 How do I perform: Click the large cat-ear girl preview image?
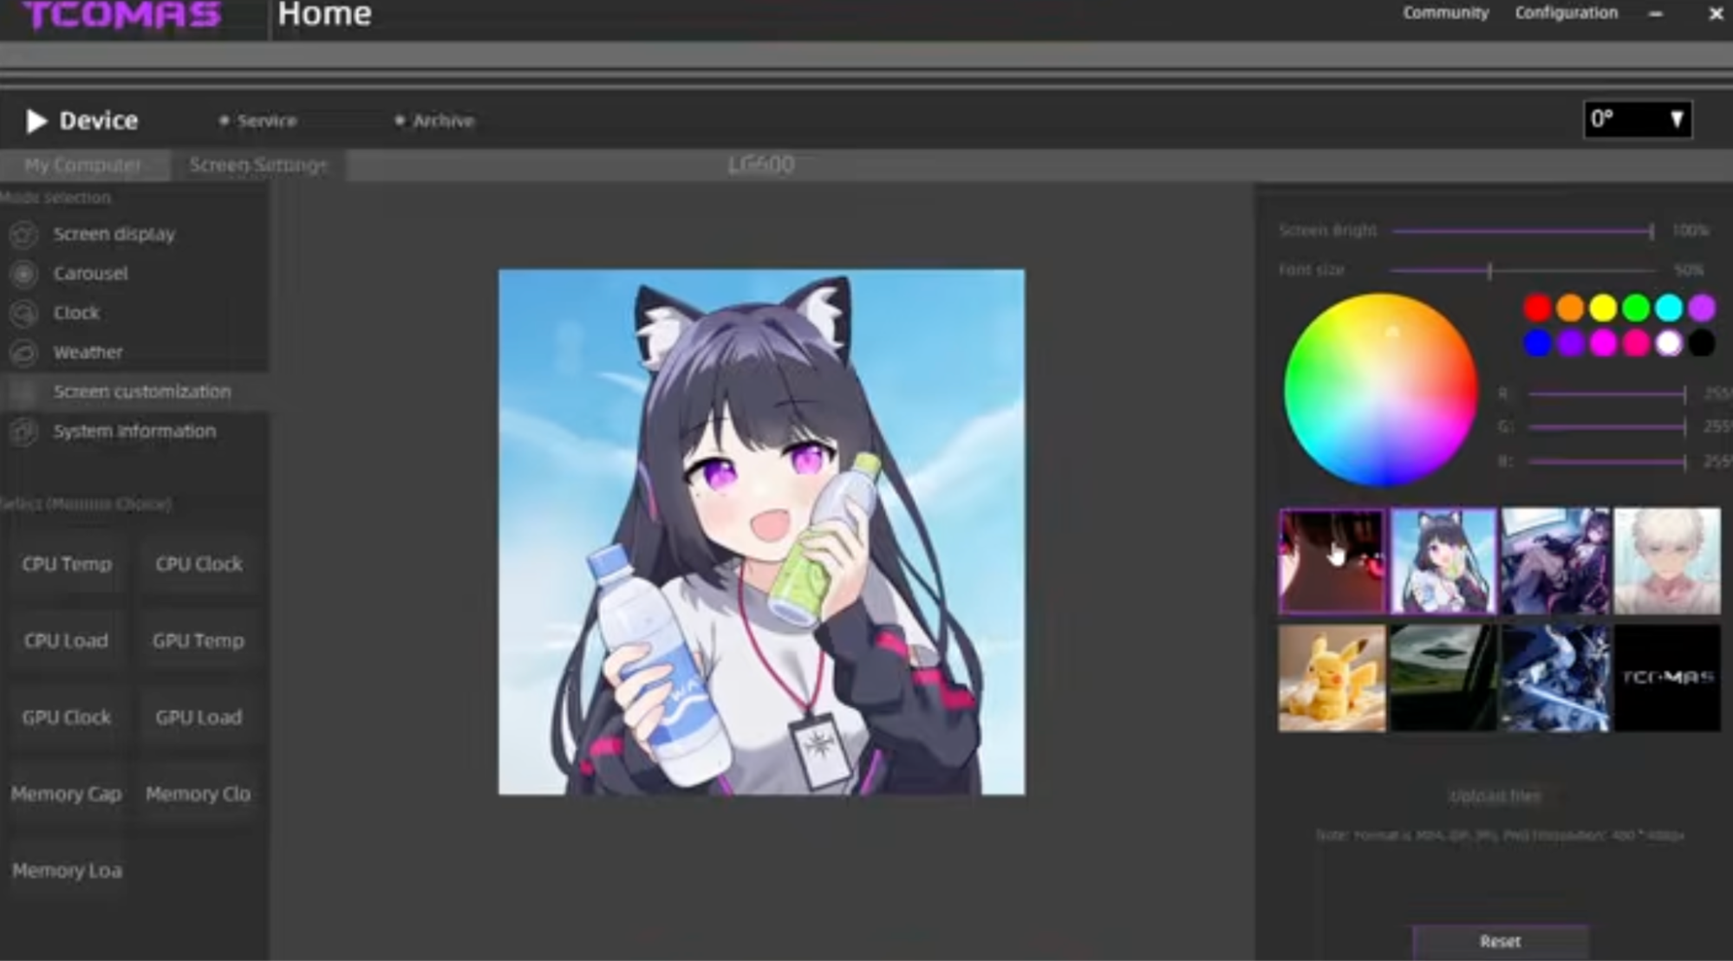(761, 532)
